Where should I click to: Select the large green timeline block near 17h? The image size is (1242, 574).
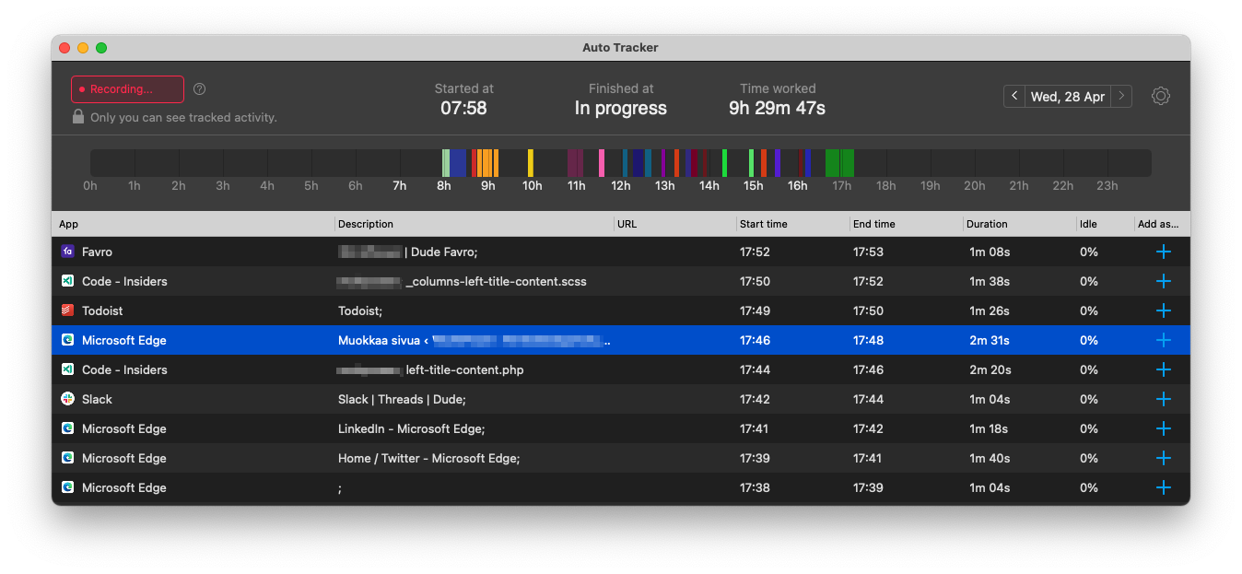click(x=839, y=163)
